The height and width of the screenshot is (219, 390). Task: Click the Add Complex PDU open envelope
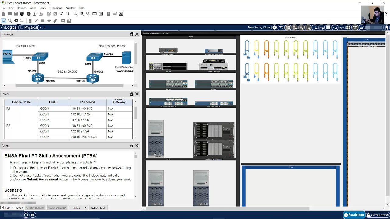point(69,21)
